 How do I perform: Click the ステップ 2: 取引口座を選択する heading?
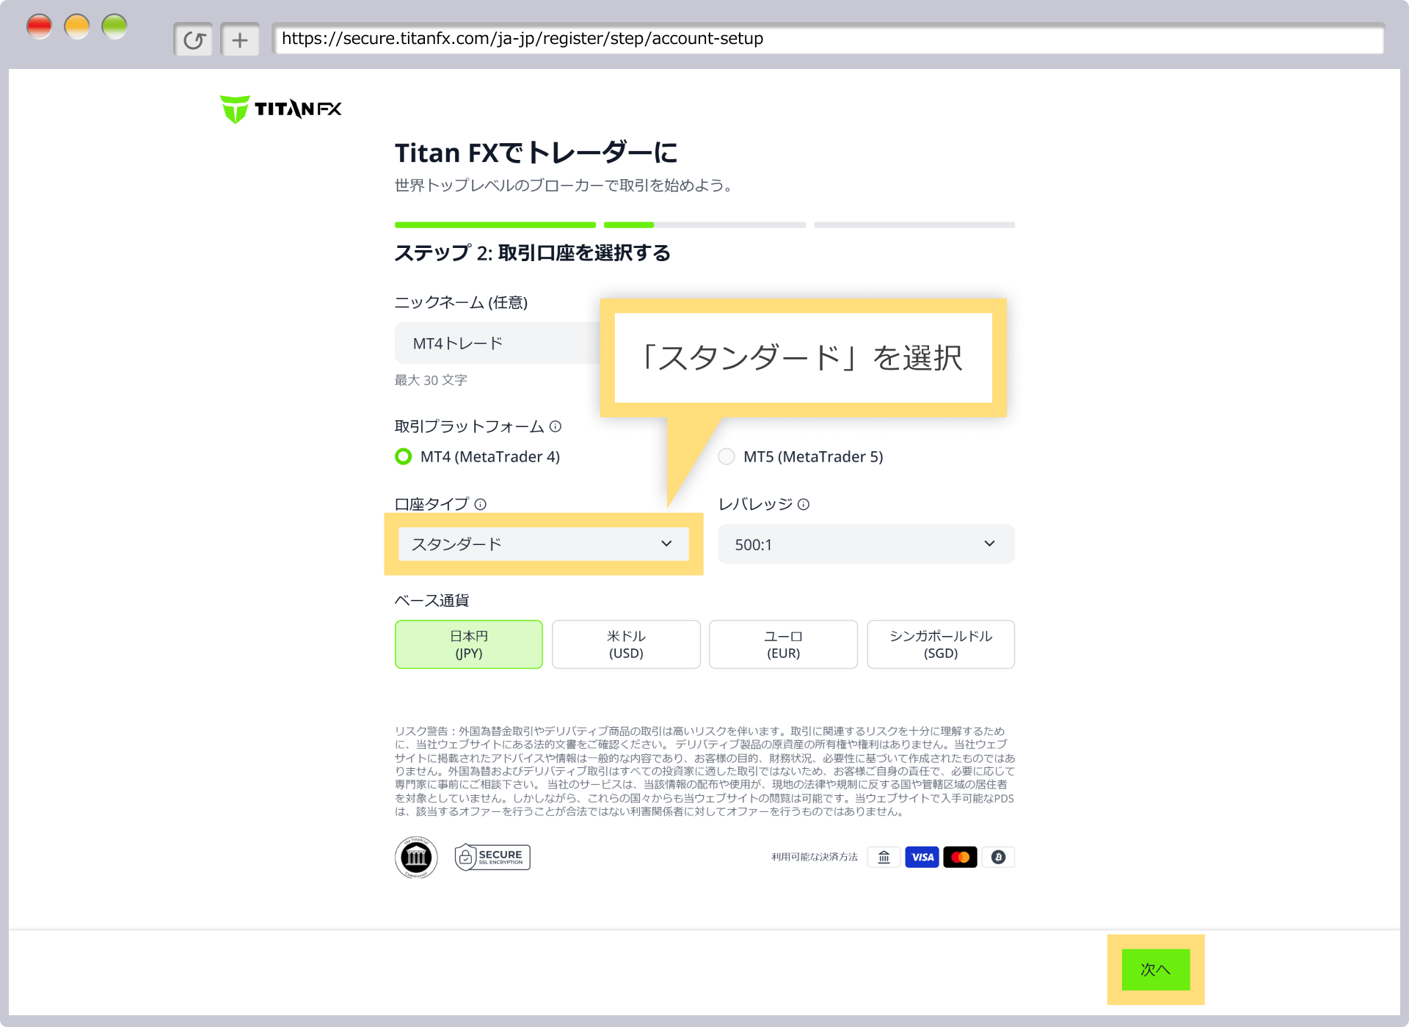[533, 253]
